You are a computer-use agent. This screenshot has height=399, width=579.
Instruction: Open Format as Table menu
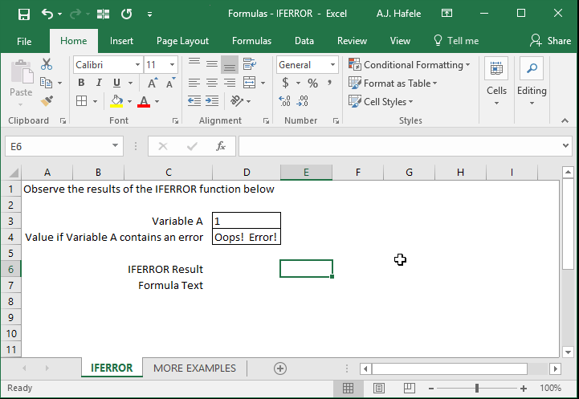tap(393, 83)
